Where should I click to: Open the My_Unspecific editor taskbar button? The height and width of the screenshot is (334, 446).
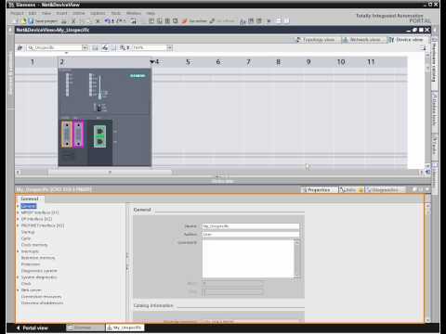click(x=125, y=328)
